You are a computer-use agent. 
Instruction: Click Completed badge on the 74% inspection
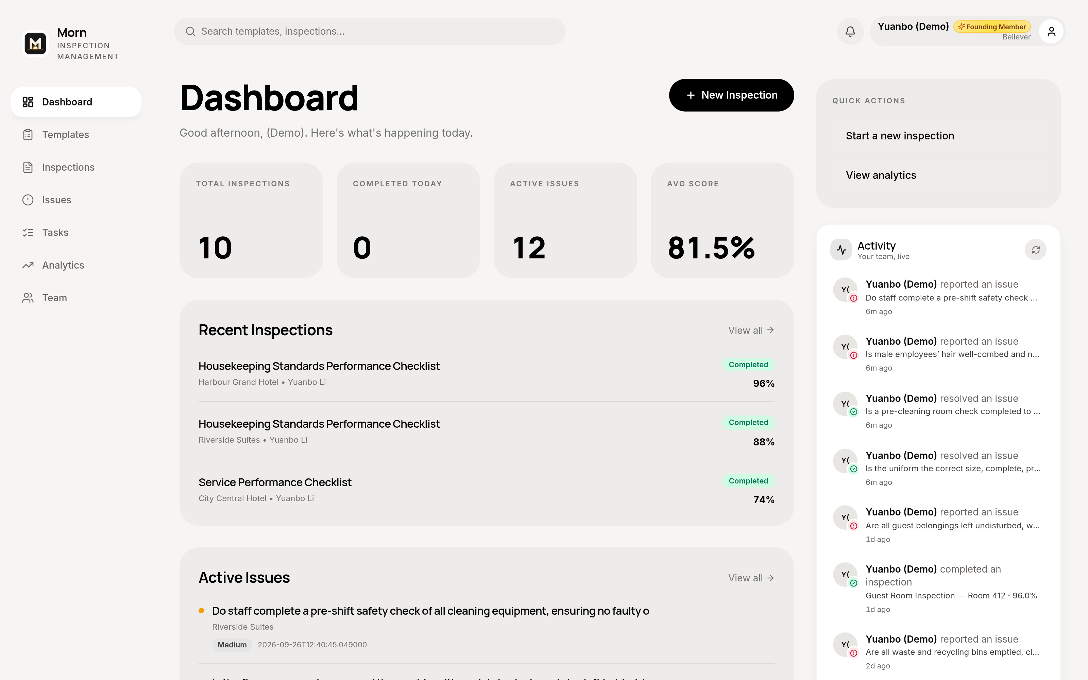coord(749,481)
